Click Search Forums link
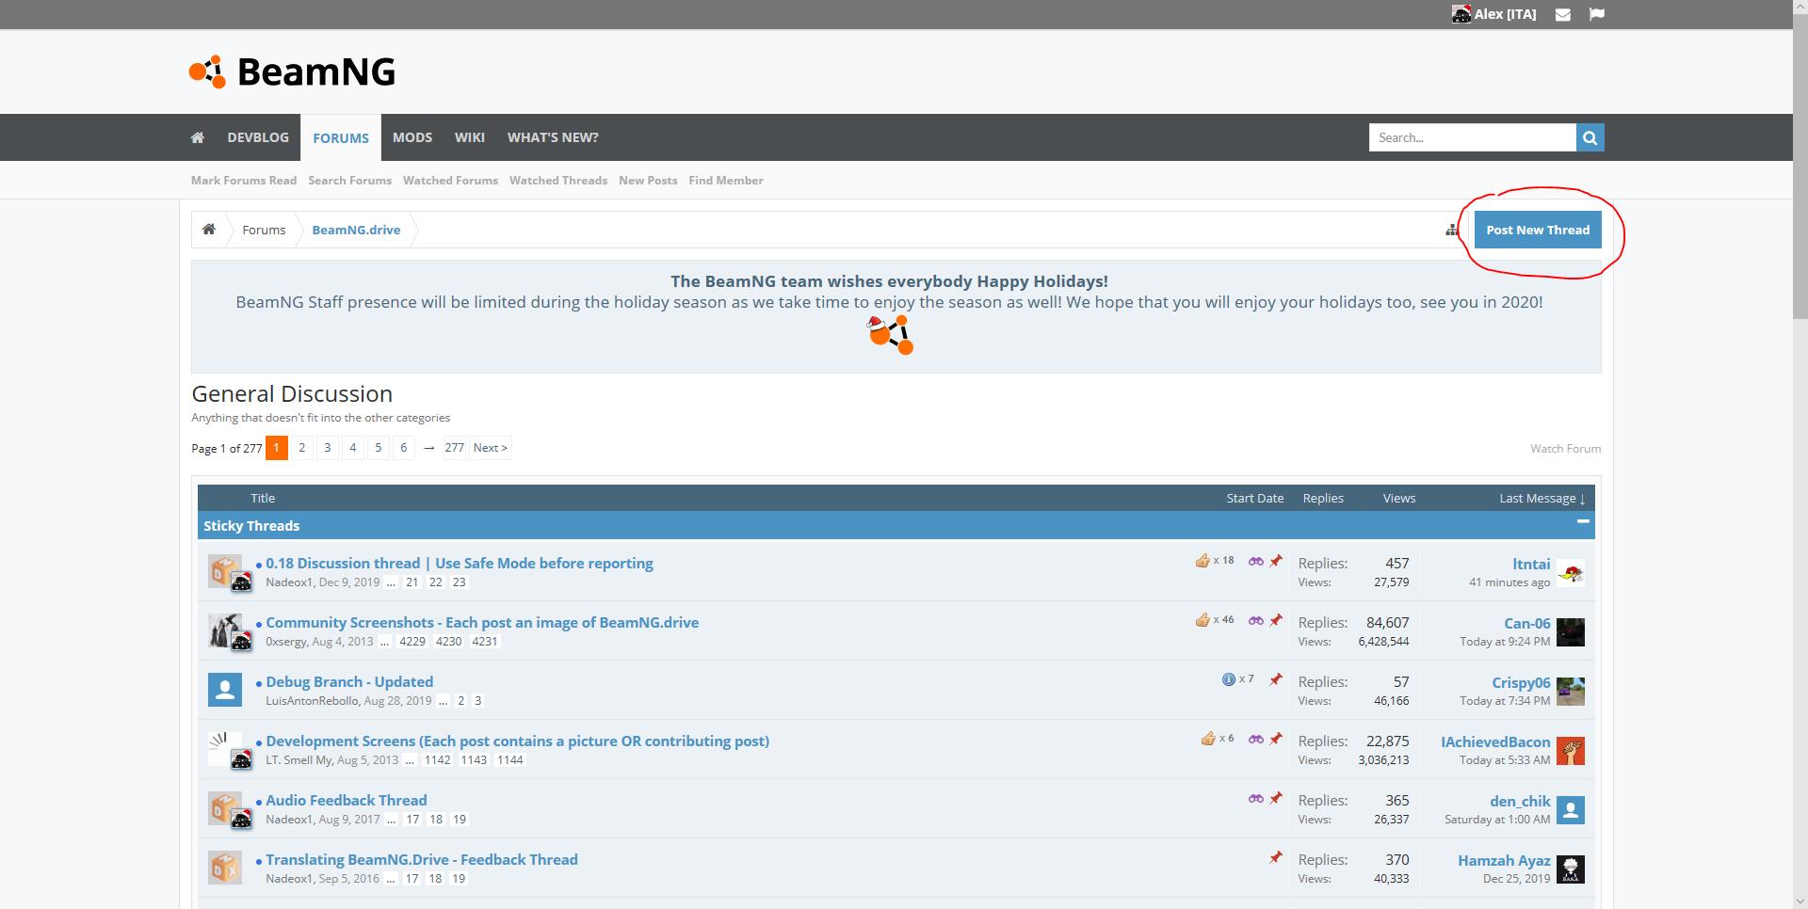The height and width of the screenshot is (909, 1808). tap(349, 181)
